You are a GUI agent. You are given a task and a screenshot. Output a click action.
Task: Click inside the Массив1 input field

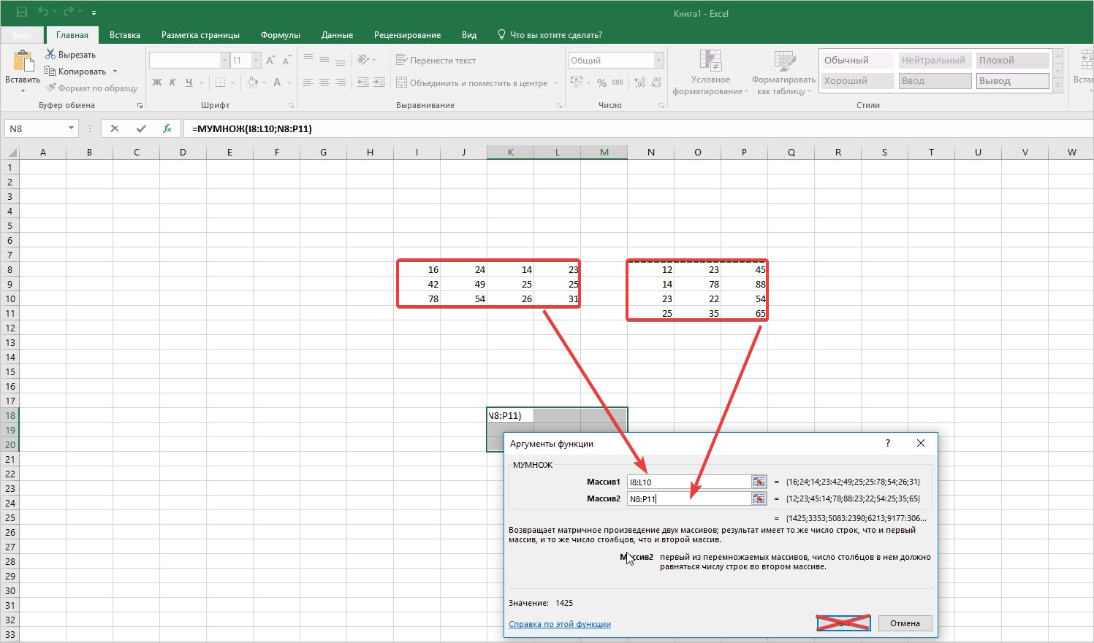pyautogui.click(x=688, y=482)
